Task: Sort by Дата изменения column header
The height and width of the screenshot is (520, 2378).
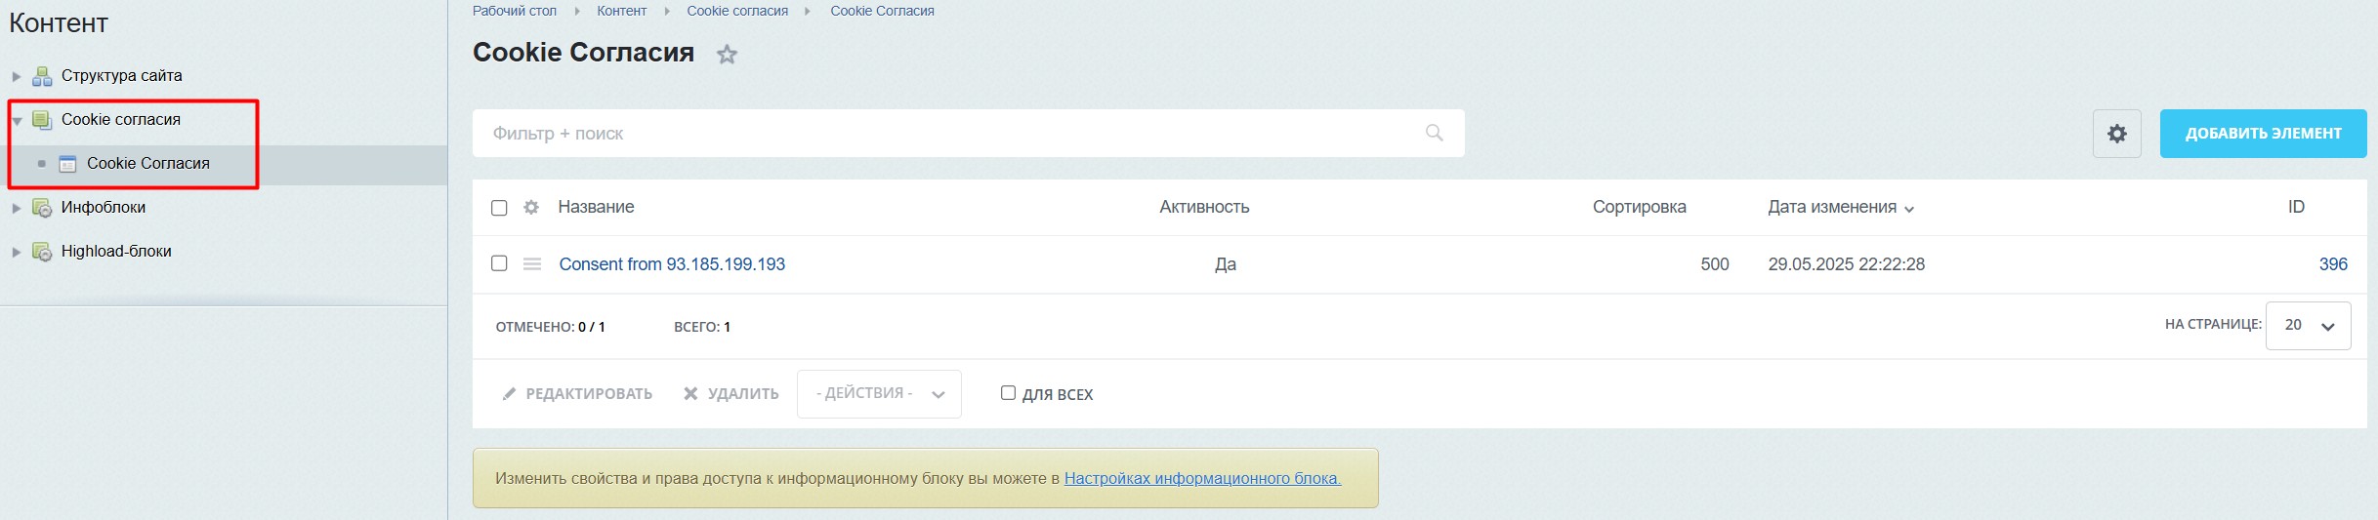Action: (1832, 207)
